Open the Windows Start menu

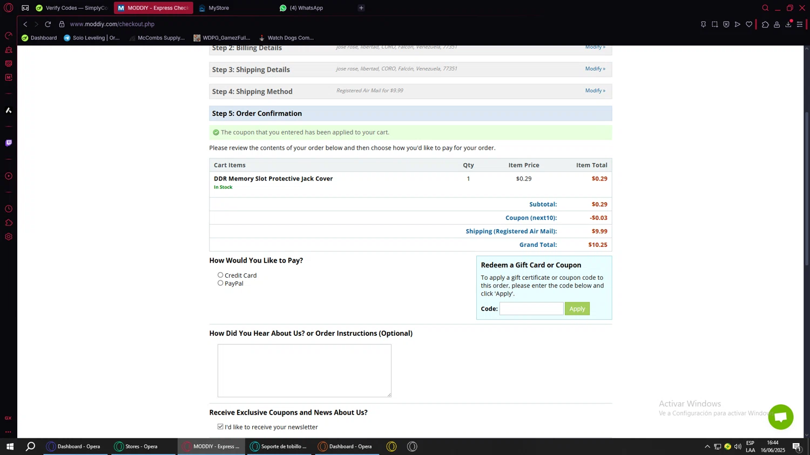pos(10,446)
